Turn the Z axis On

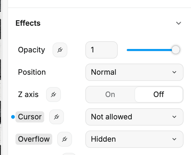110,95
